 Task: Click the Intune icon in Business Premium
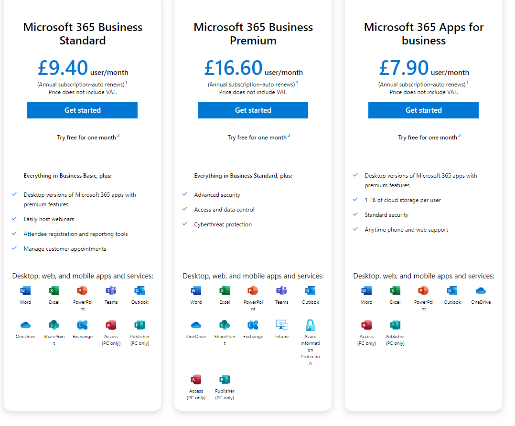pyautogui.click(x=281, y=325)
